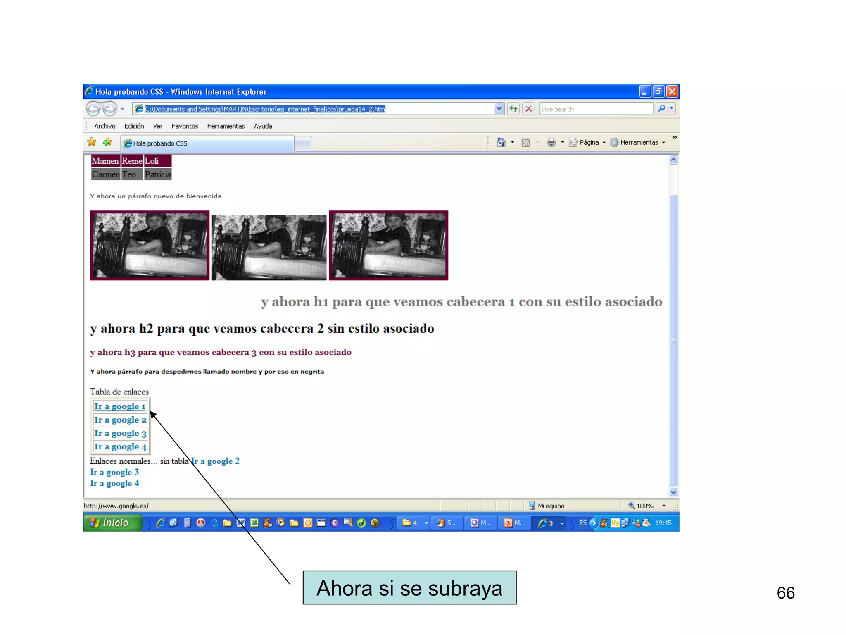
Task: Click the Back navigation arrow button
Action: click(93, 109)
